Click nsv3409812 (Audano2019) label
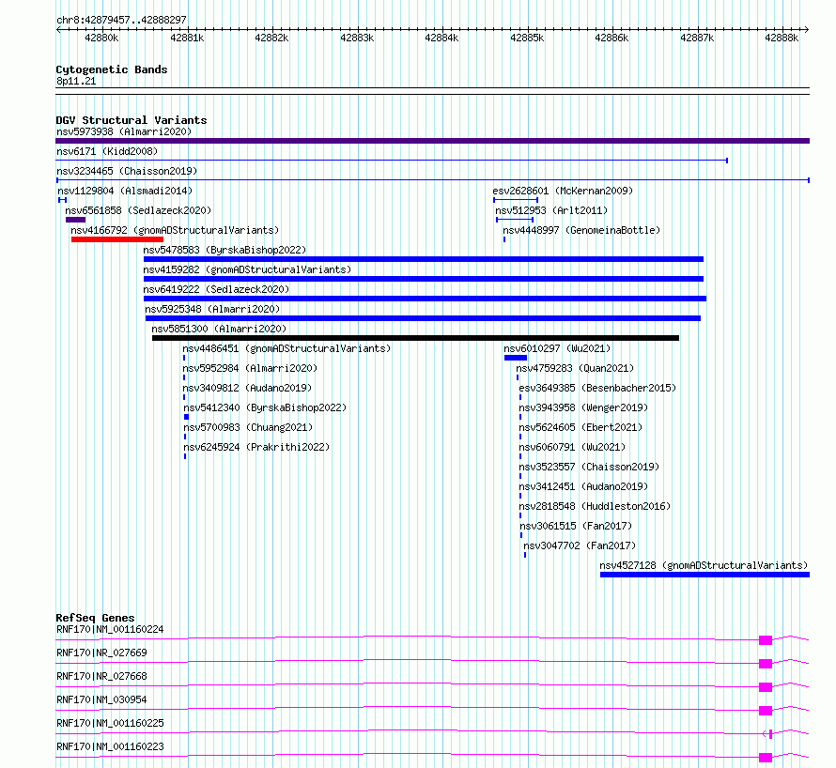Image resolution: width=836 pixels, height=768 pixels. [x=247, y=388]
